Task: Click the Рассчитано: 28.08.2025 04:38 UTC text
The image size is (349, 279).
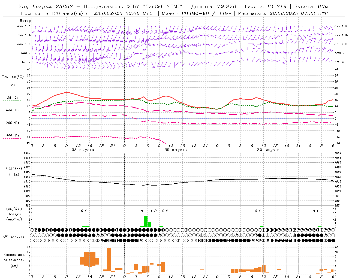Action: point(283,13)
